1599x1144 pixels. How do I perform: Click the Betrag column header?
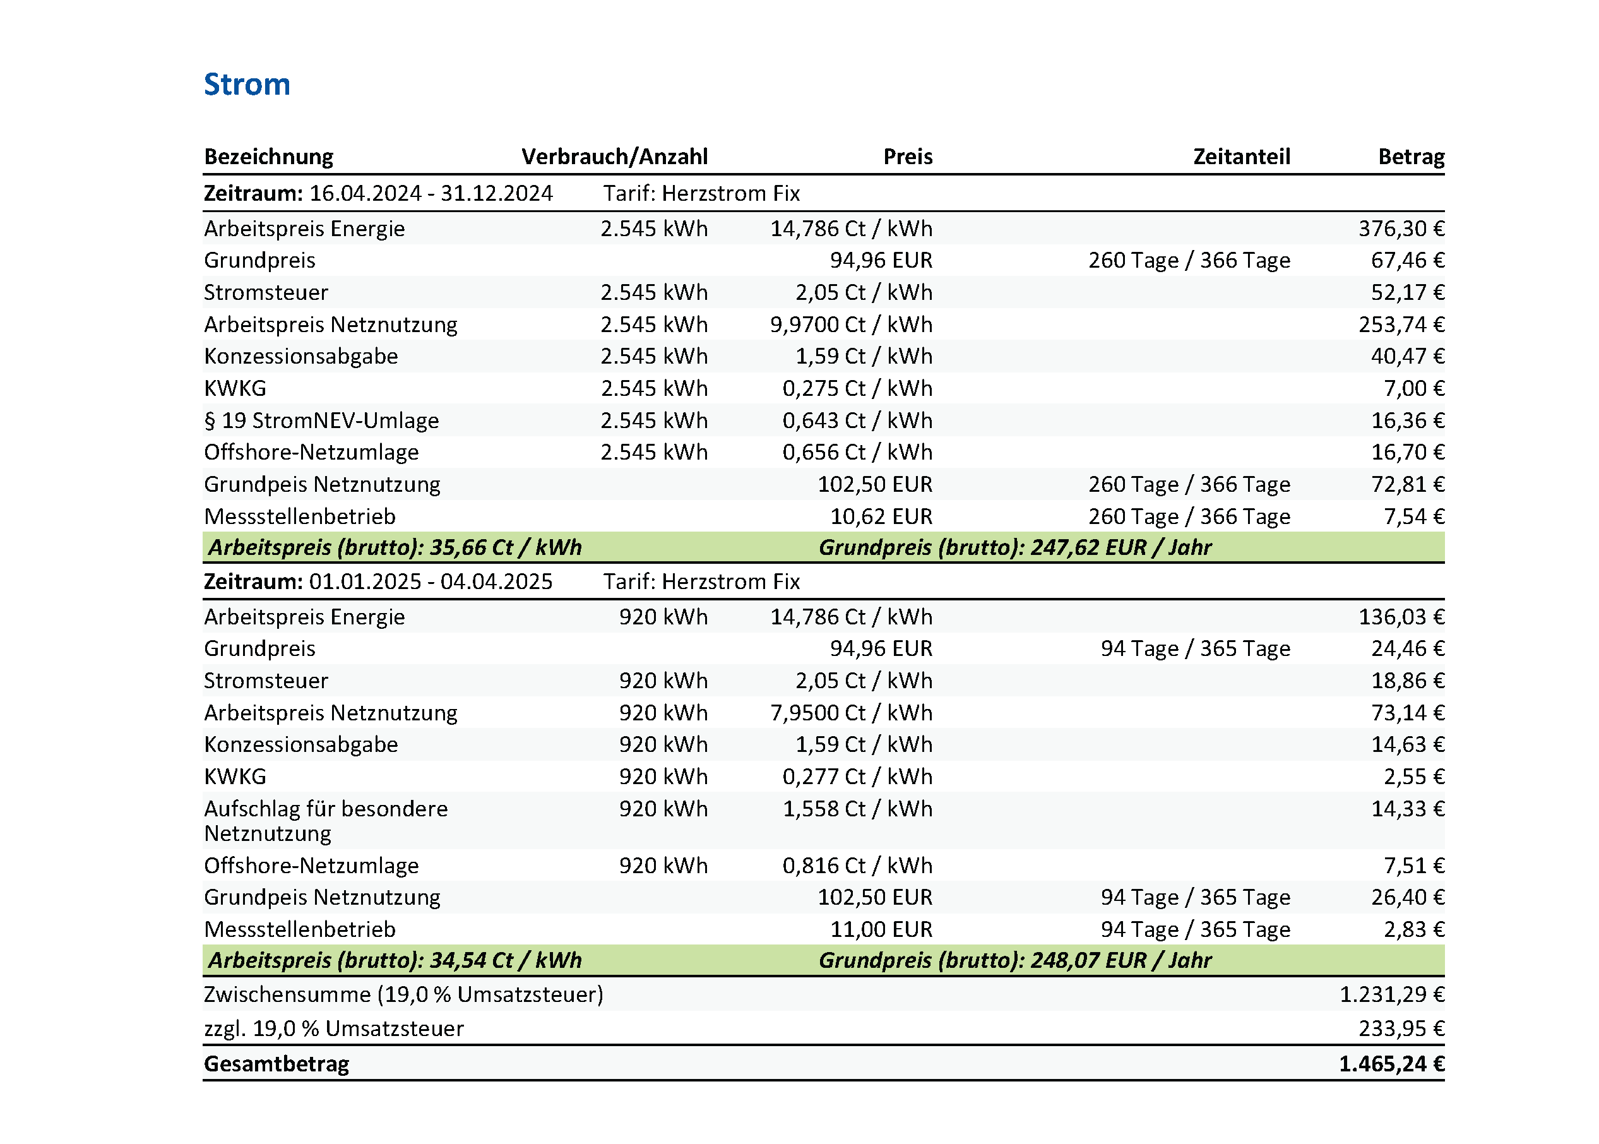point(1410,157)
